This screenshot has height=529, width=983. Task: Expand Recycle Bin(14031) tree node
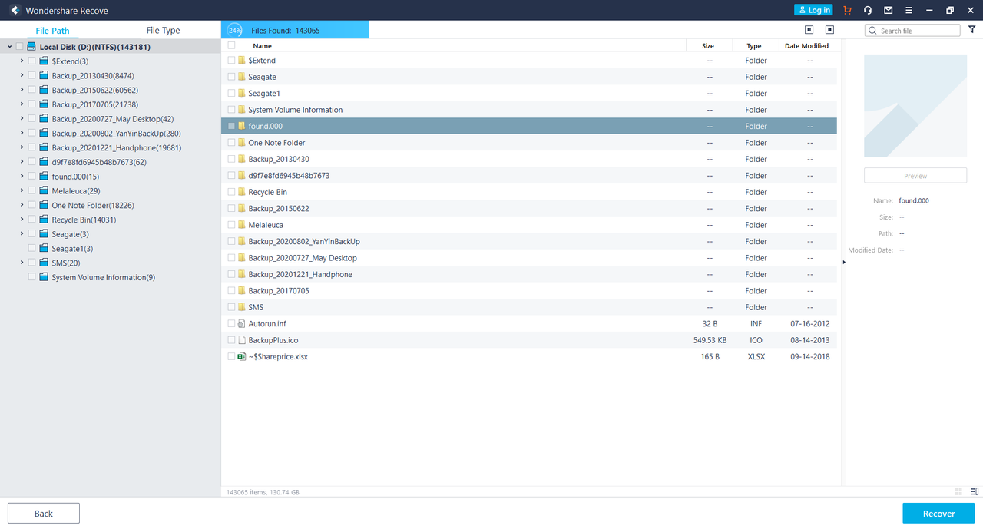tap(22, 220)
